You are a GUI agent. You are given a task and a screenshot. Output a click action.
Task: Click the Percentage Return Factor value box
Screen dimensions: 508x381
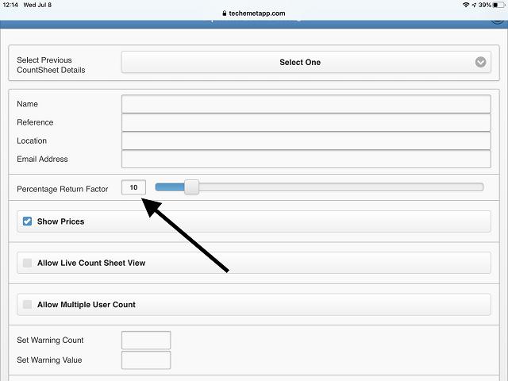[133, 187]
